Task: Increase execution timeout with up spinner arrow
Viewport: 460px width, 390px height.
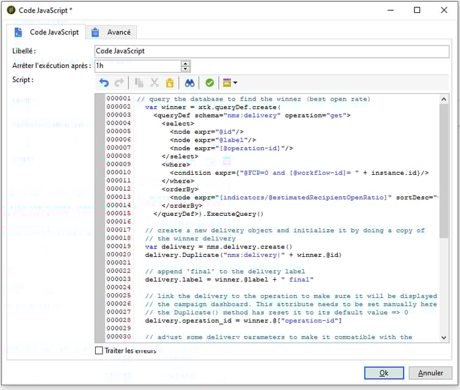Action: click(185, 63)
